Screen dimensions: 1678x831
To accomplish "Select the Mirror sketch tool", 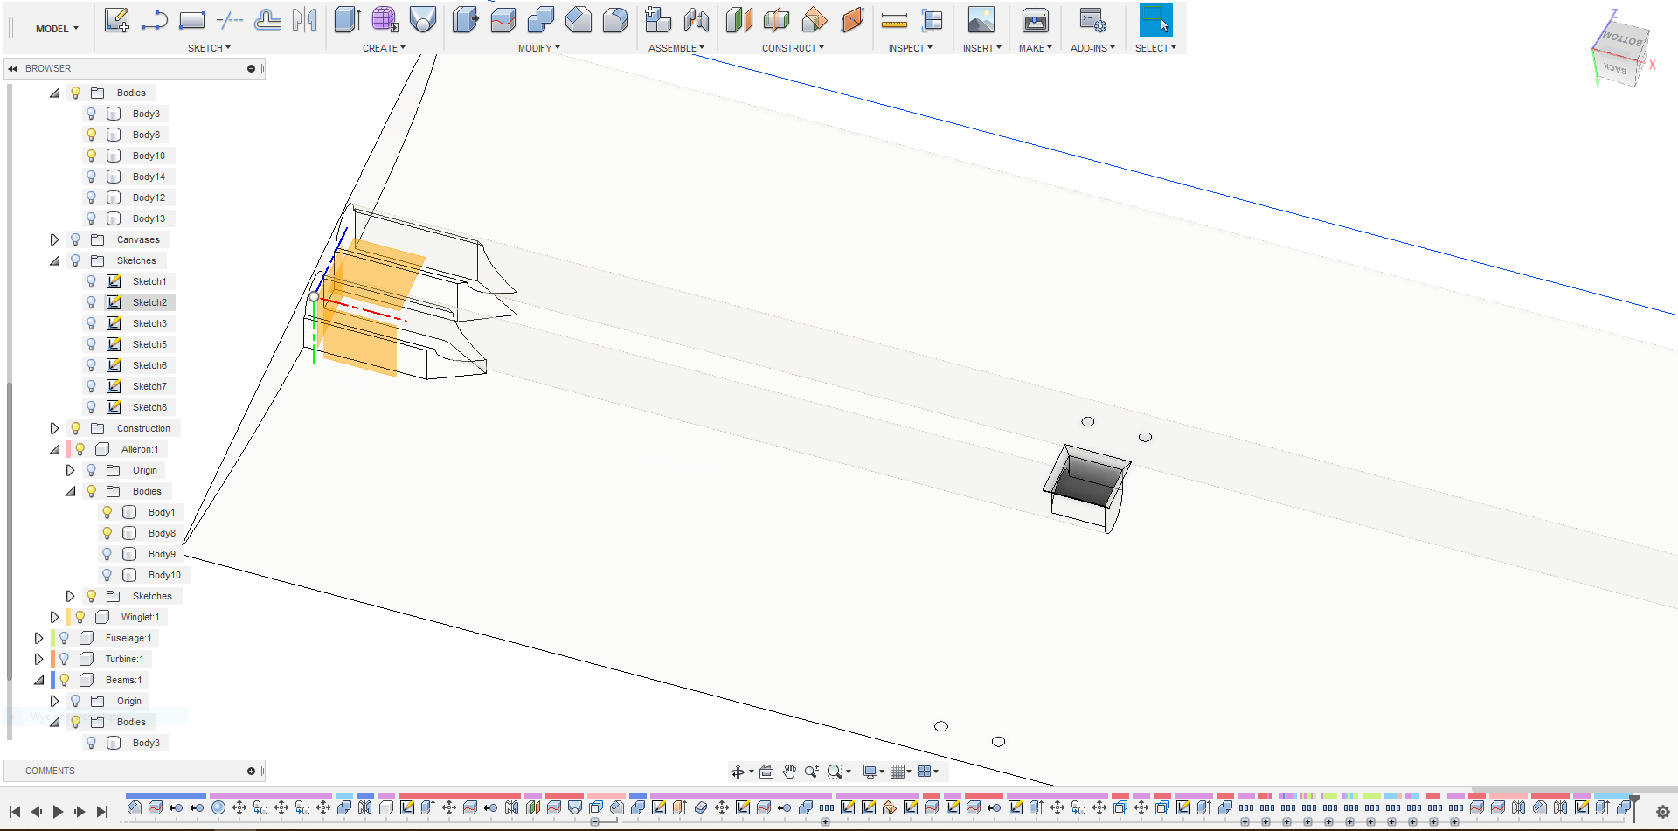I will point(304,20).
